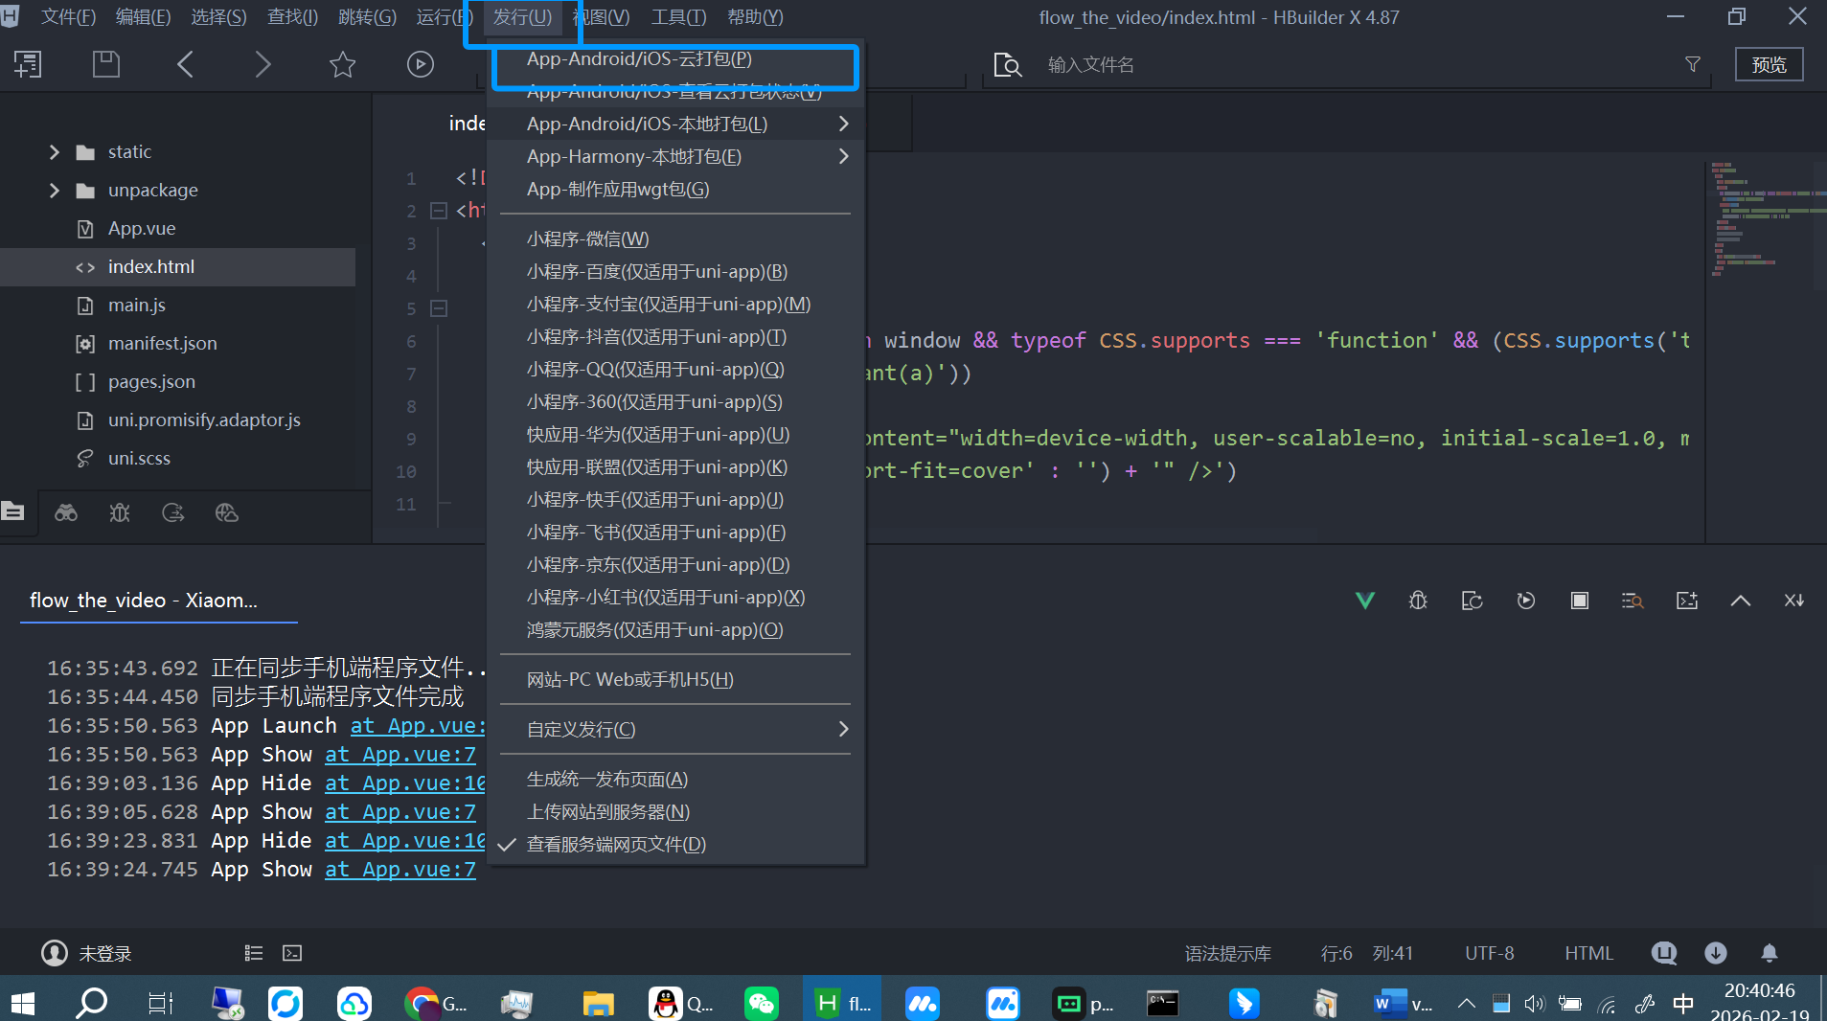Click the 预览 preview button

(1769, 64)
